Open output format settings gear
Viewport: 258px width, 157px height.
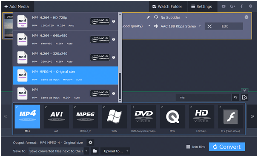tap(90, 143)
